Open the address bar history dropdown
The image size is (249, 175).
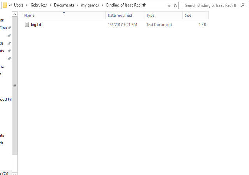click(169, 6)
